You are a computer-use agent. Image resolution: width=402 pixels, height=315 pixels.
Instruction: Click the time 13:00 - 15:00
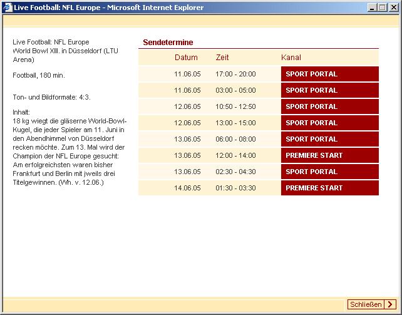pyautogui.click(x=235, y=123)
